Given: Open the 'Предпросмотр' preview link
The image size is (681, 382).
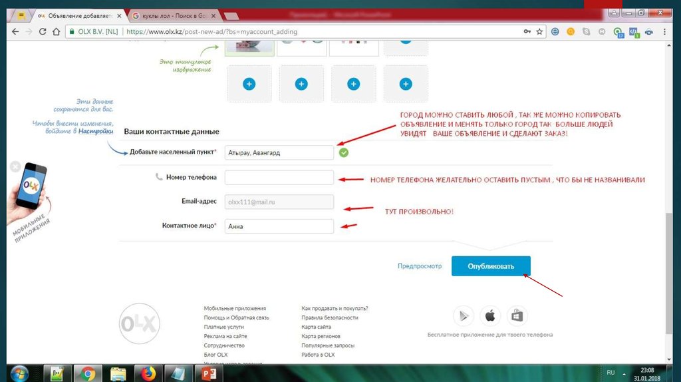Looking at the screenshot, I should [420, 266].
